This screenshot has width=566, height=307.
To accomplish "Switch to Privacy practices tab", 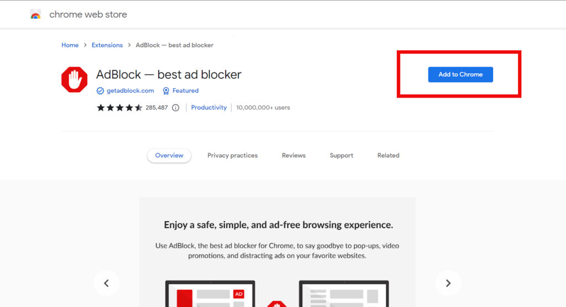I will coord(233,155).
